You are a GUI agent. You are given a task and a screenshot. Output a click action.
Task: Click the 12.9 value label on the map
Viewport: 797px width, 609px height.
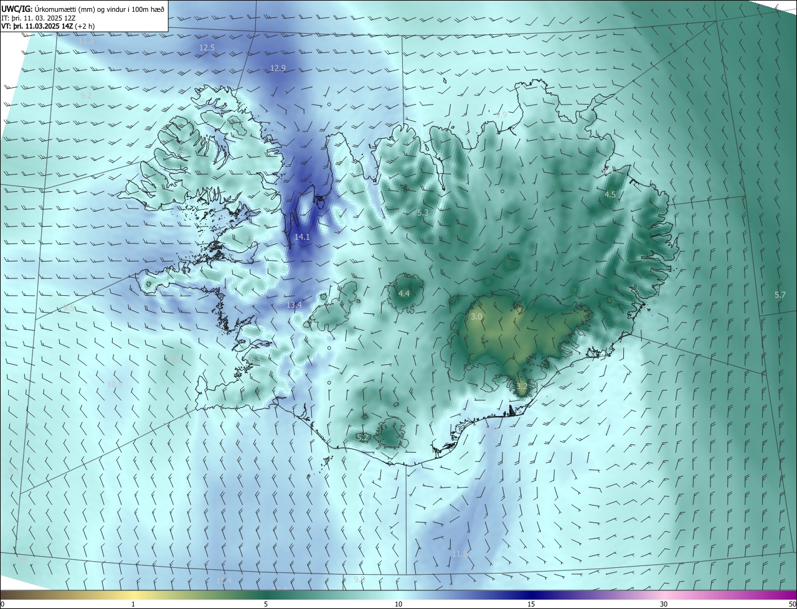[278, 68]
